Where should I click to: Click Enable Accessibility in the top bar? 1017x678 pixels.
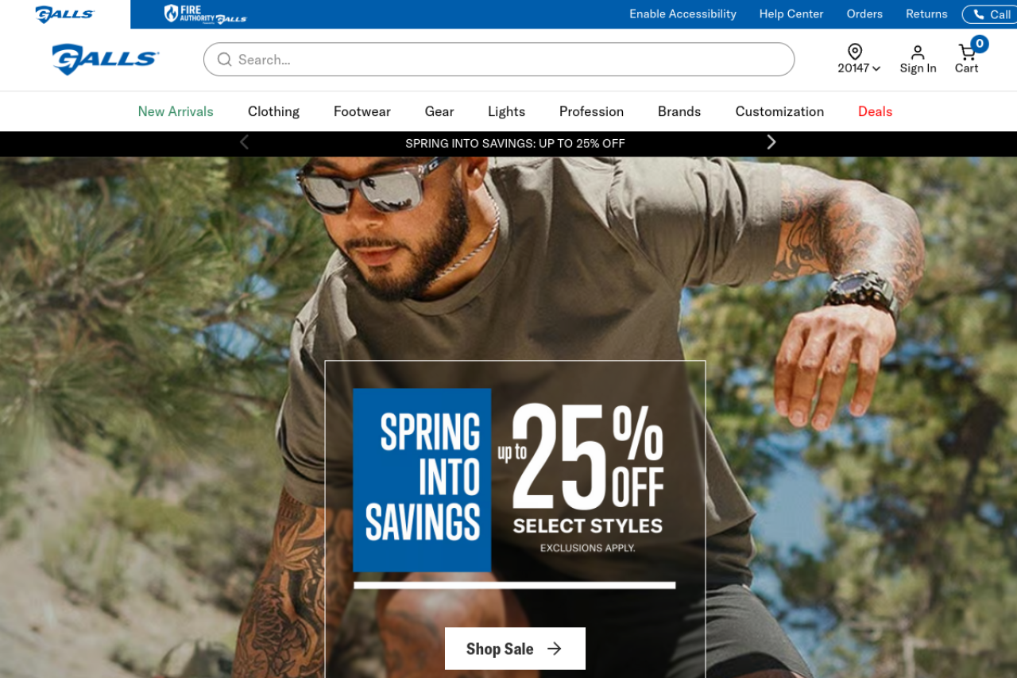(x=683, y=14)
